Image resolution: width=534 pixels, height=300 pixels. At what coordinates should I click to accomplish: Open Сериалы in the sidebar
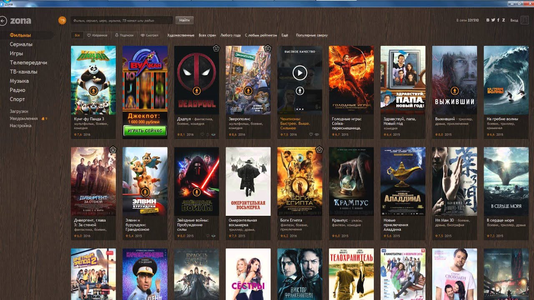tap(21, 44)
